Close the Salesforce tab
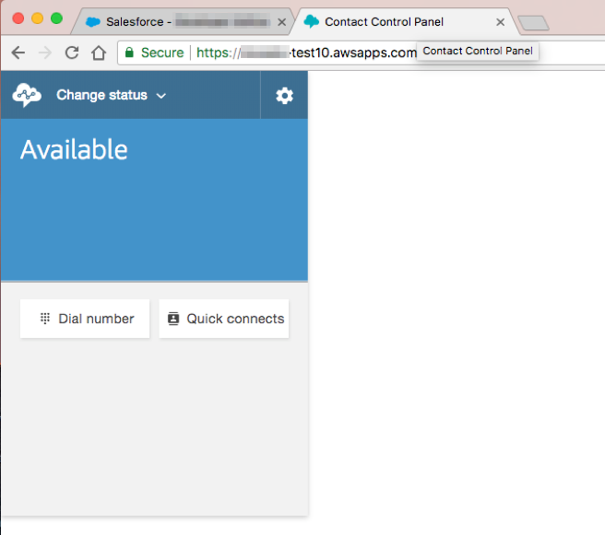This screenshot has width=605, height=535. [x=282, y=22]
